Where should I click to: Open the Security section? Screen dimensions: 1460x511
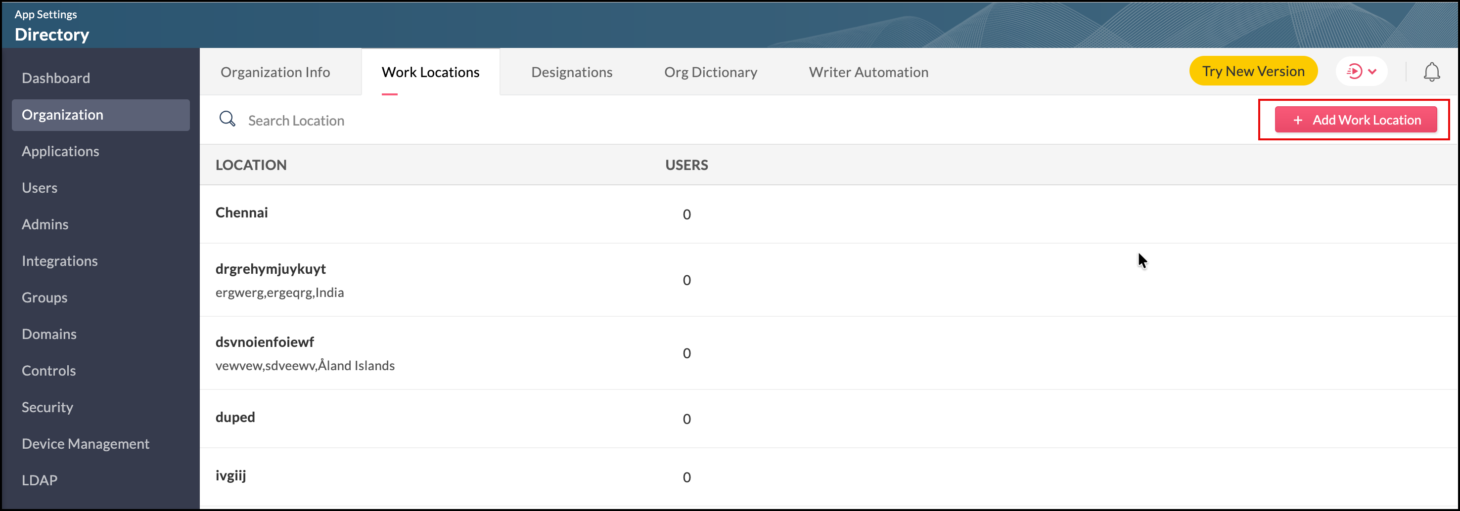pyautogui.click(x=47, y=407)
